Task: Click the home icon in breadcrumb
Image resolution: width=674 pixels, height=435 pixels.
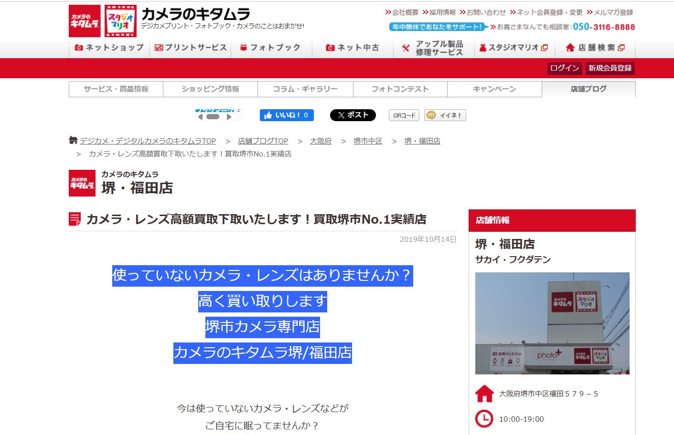Action: [73, 140]
